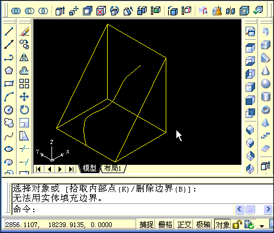This screenshot has width=274, height=233.
Task: Select the Erase tool
Action: [24, 31]
